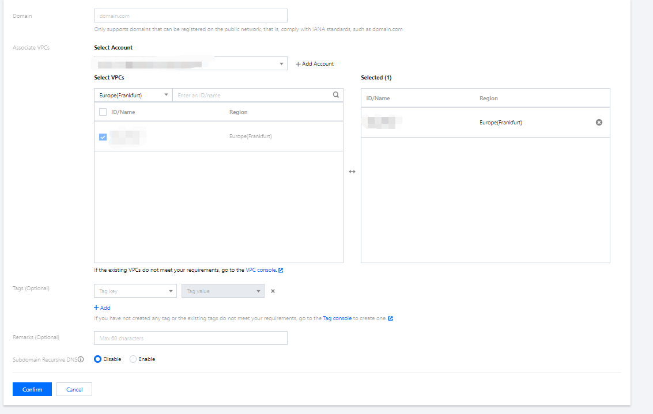Open info tooltip for Subdomain Recursive DNS

tap(81, 359)
